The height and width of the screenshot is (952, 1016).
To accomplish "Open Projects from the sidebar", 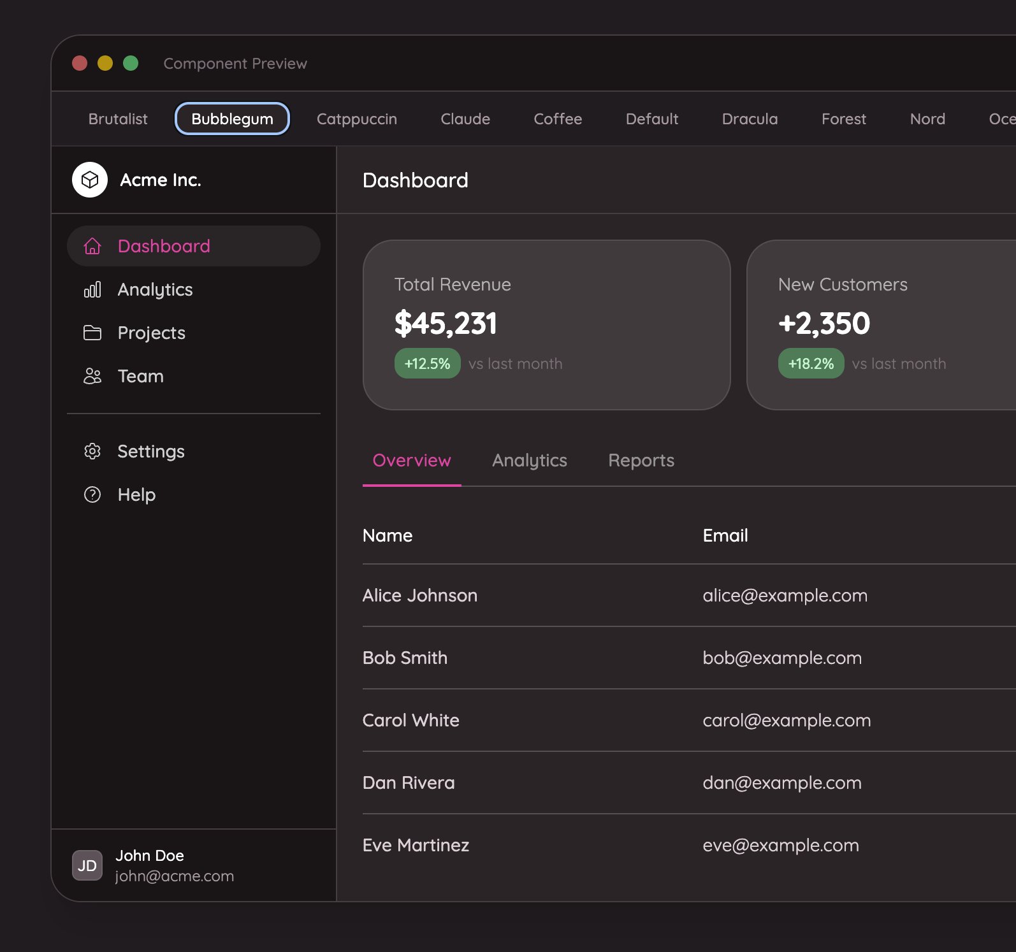I will tap(194, 333).
